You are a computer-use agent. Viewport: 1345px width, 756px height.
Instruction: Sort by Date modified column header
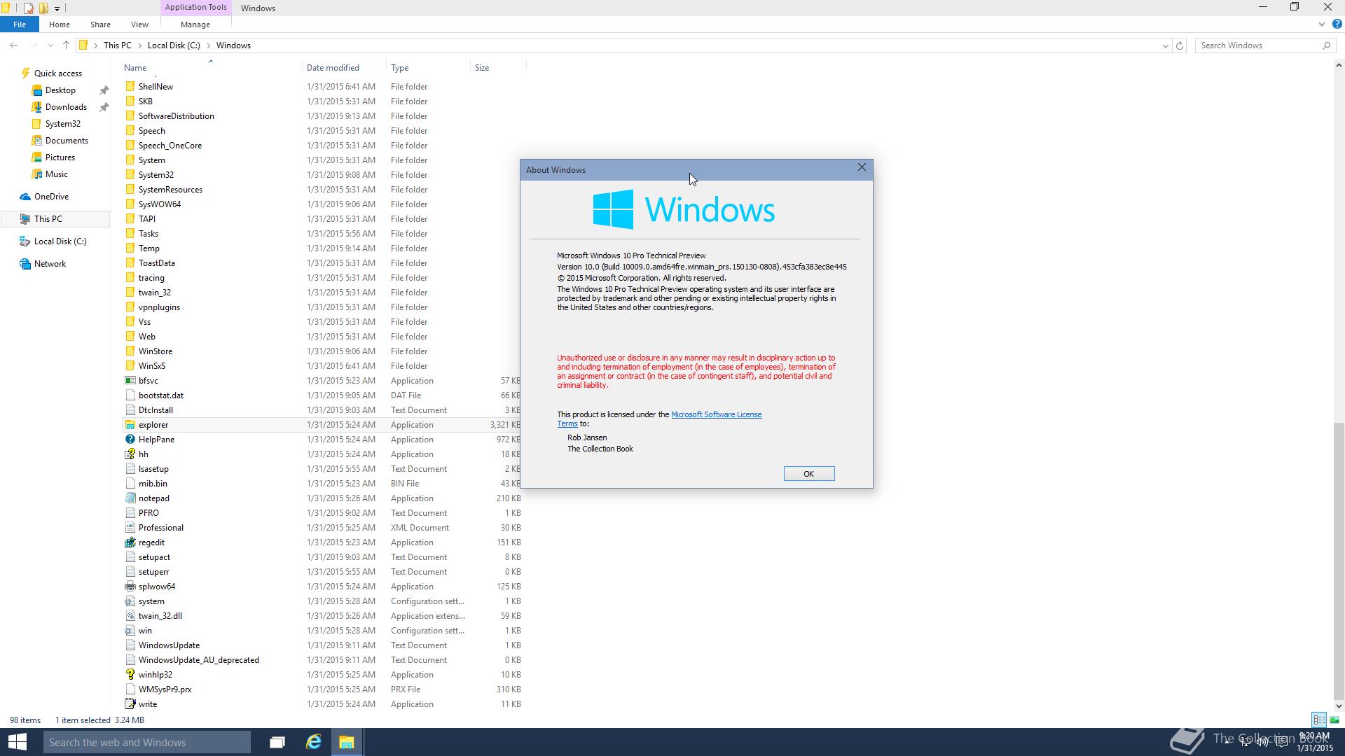344,68
